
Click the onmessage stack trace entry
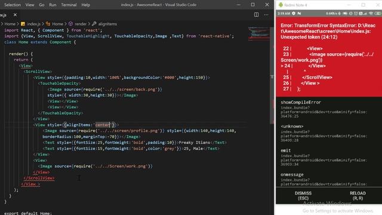pyautogui.click(x=324, y=179)
